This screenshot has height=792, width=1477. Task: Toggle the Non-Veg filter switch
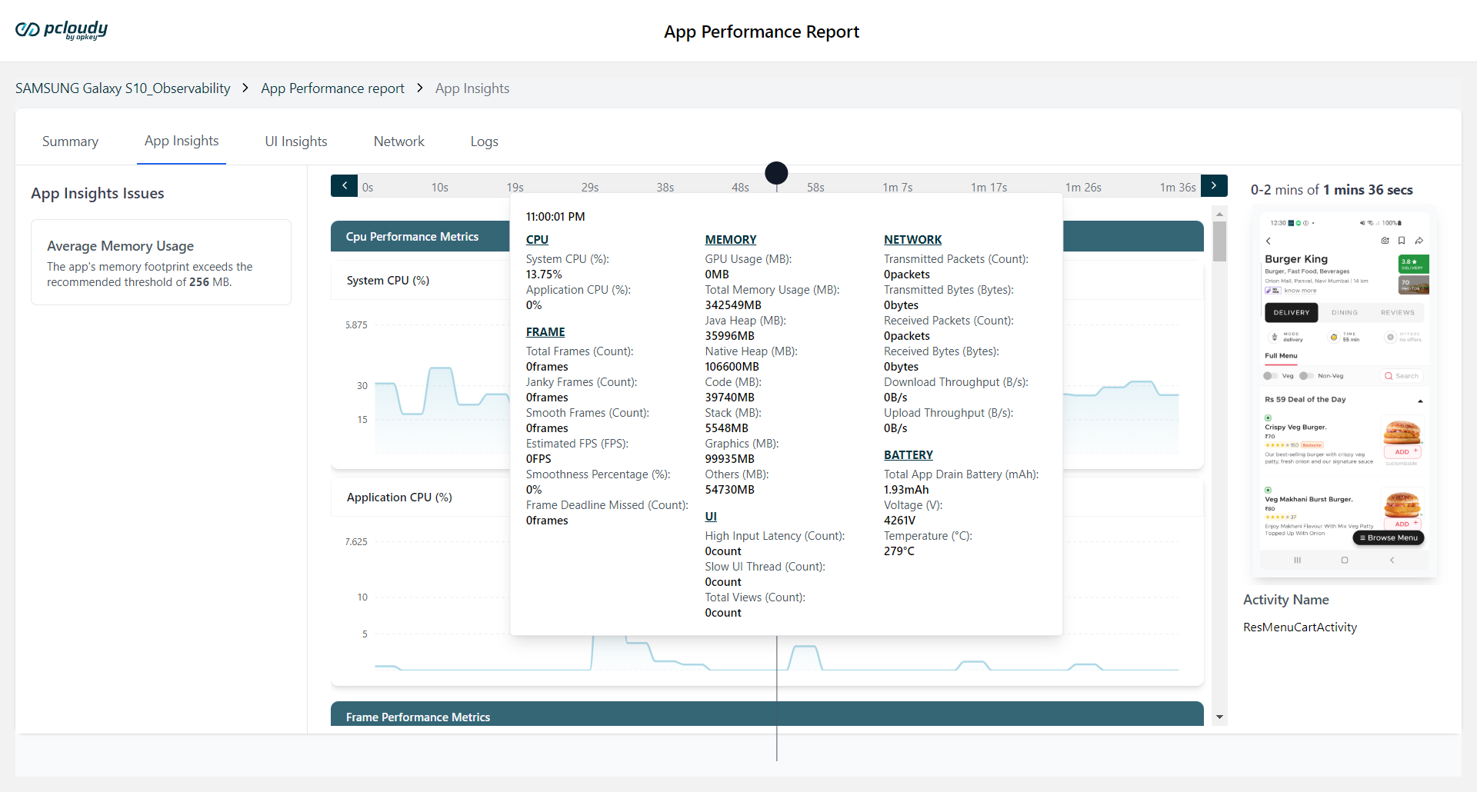click(x=1306, y=376)
